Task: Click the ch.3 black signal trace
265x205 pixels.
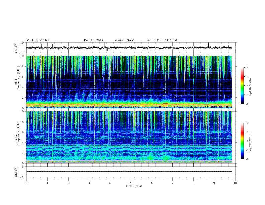Action: 129,172
